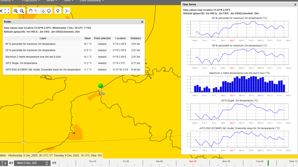Screen dimensions: 298x167
Task: Open the base time Wed 3 Dec selector
Action: [32, 163]
